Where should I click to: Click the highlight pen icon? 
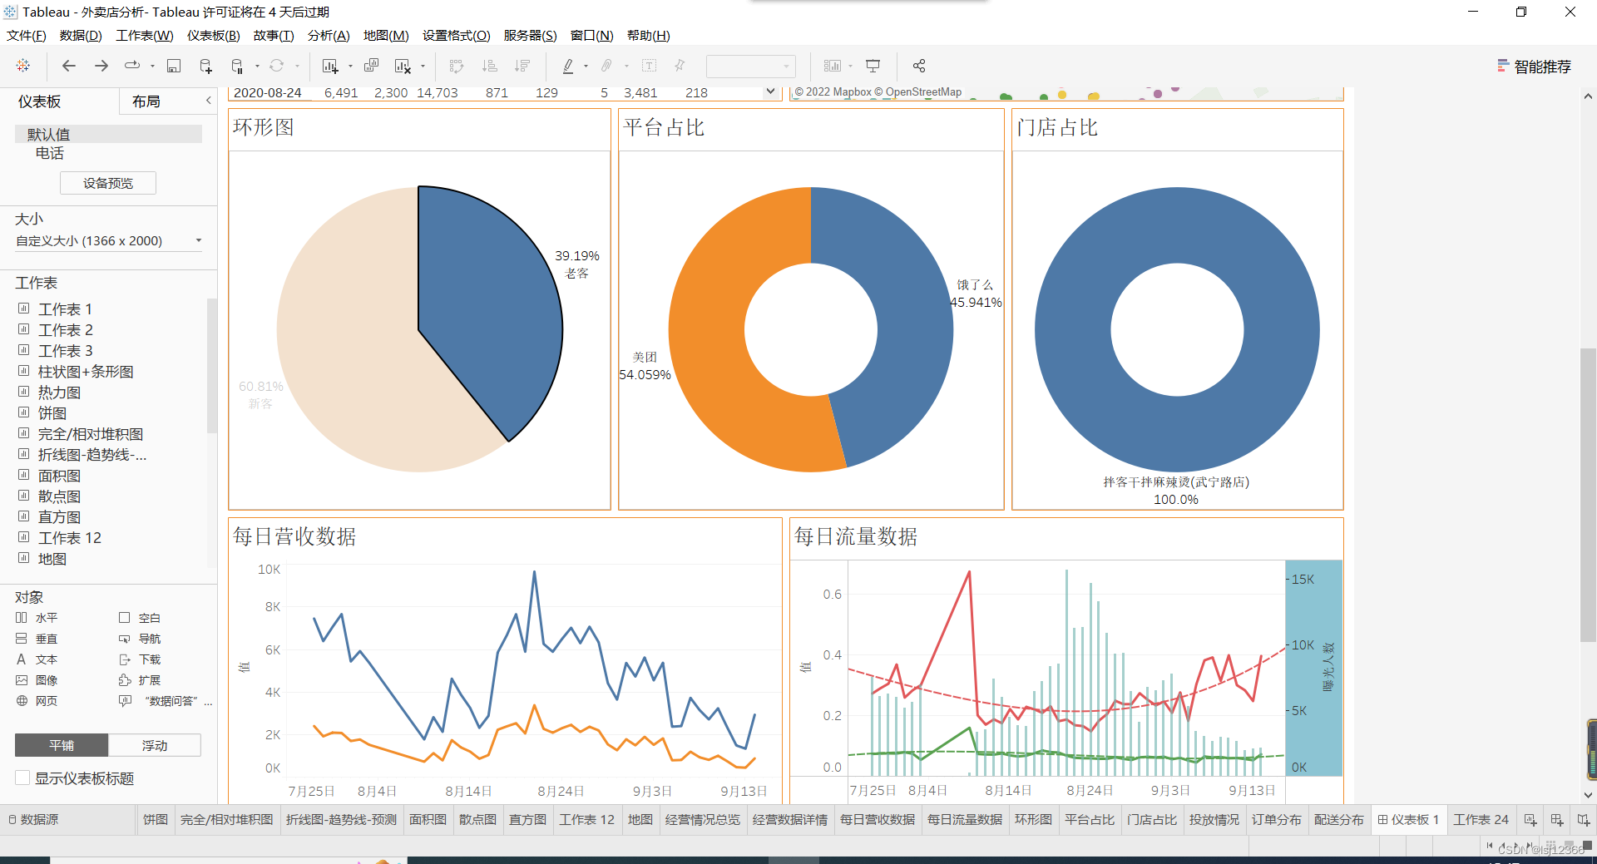point(568,66)
